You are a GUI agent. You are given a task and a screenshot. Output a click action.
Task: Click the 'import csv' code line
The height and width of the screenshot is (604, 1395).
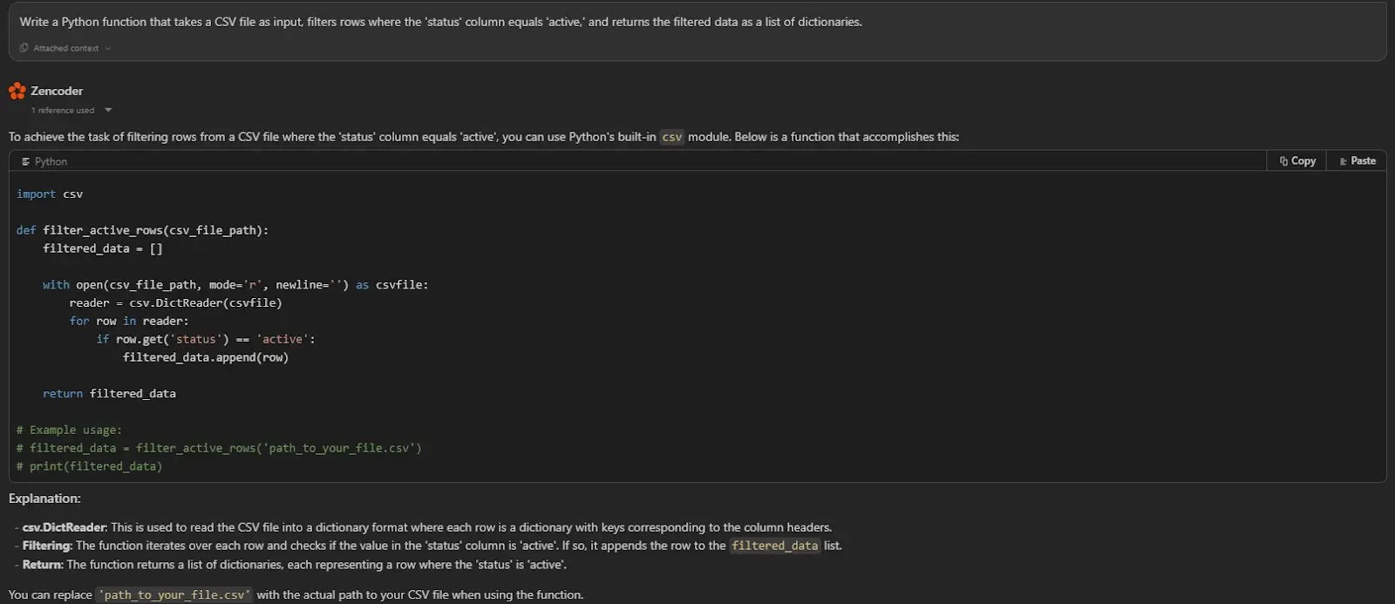pos(50,194)
